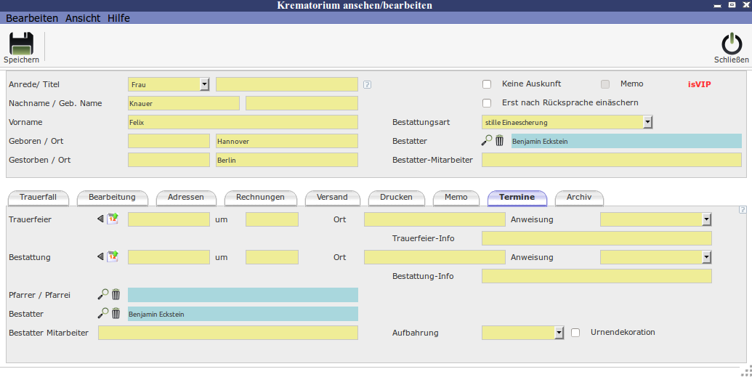Open the Aufbahrung dropdown
752x377 pixels.
click(559, 333)
